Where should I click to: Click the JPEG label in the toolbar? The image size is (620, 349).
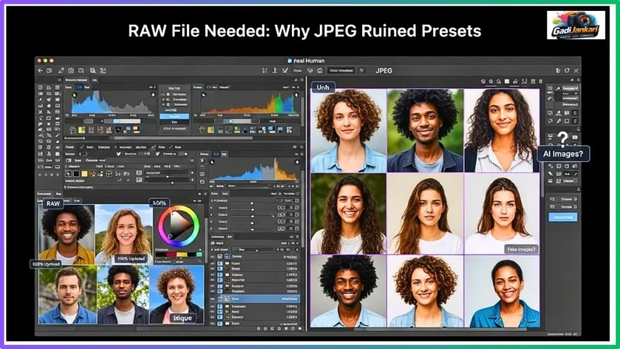point(383,71)
